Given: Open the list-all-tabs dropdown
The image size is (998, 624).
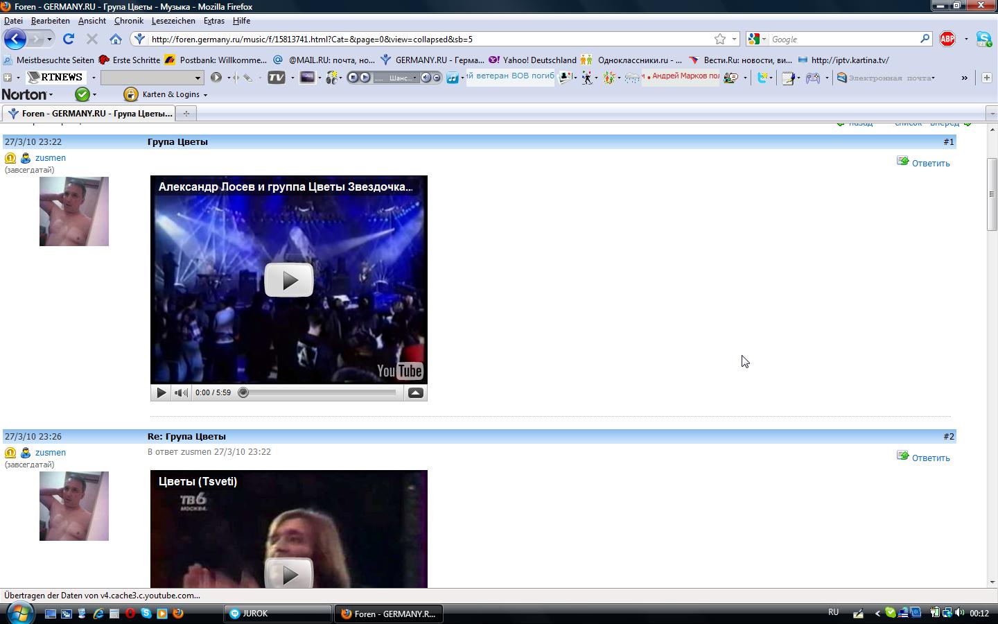Looking at the screenshot, I should [992, 113].
